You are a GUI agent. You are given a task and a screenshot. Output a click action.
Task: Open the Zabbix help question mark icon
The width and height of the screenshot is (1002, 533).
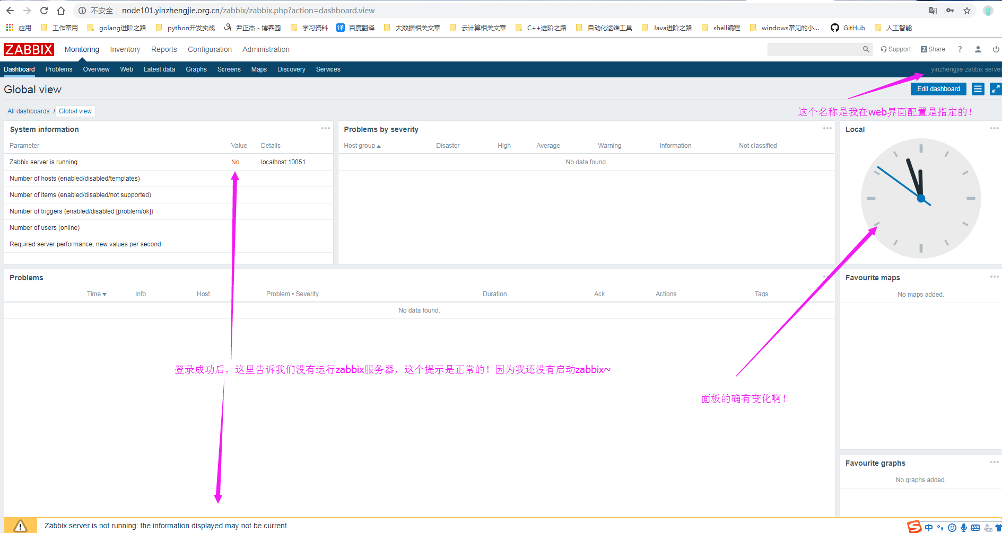[960, 49]
